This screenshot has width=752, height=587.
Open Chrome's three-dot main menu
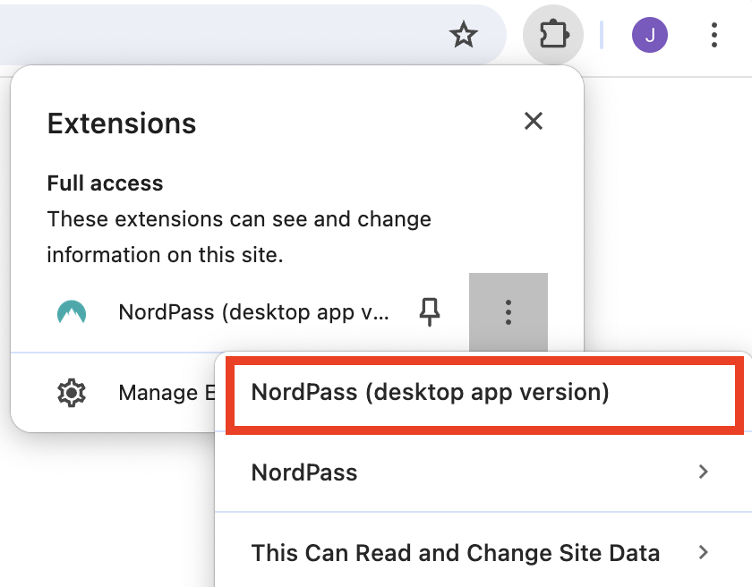714,36
